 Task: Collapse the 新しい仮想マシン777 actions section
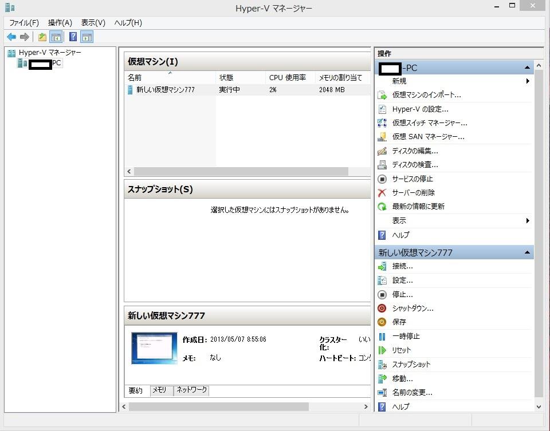click(x=527, y=252)
